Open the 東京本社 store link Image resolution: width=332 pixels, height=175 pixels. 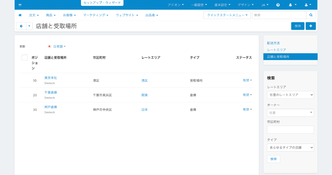coord(50,78)
